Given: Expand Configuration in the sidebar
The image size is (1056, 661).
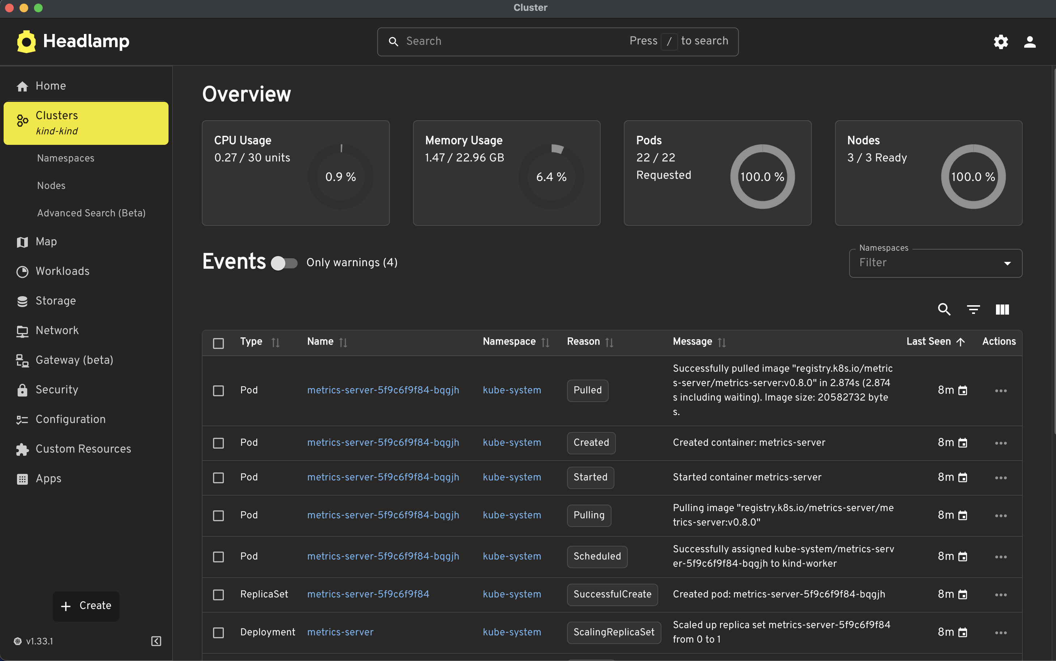Looking at the screenshot, I should [86, 420].
